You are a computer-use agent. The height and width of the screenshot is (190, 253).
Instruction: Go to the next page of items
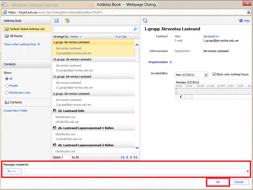click(131, 157)
